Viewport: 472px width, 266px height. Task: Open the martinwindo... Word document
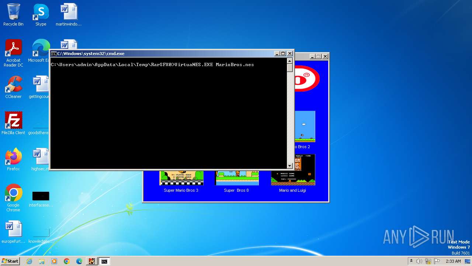[69, 15]
